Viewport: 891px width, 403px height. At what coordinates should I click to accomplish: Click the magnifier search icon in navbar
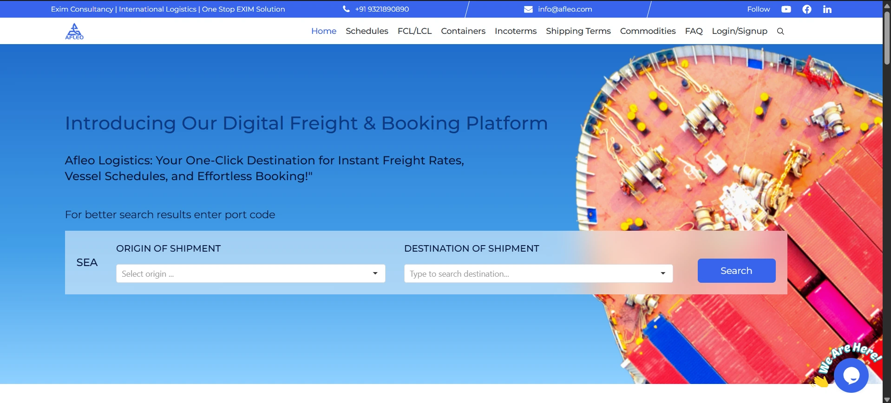pyautogui.click(x=780, y=31)
